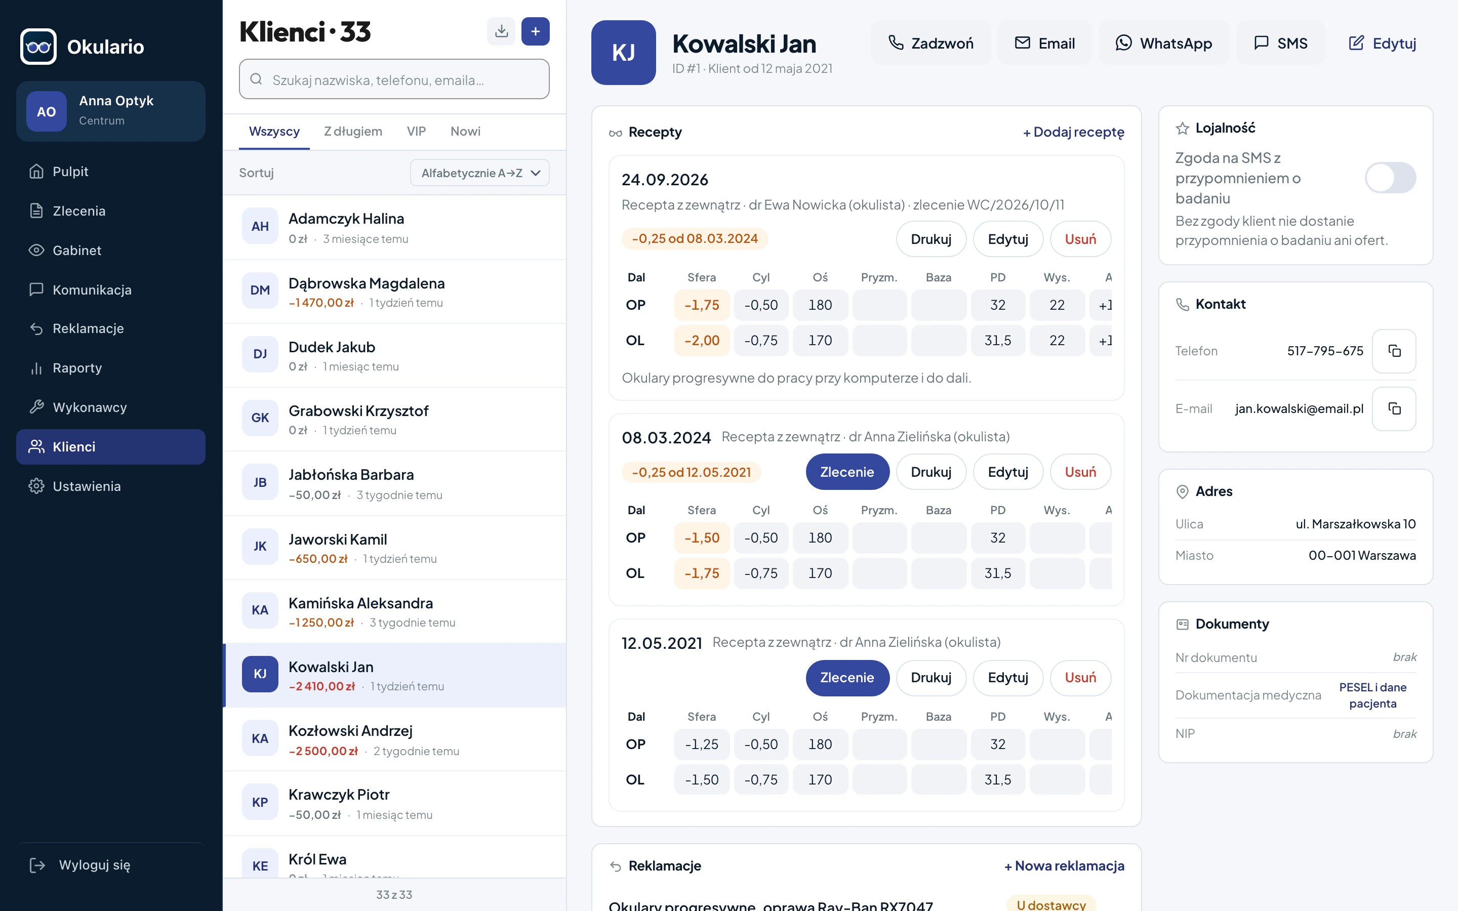This screenshot has height=911, width=1458.
Task: Open PESEL i dane pacjenta link
Action: (1372, 695)
